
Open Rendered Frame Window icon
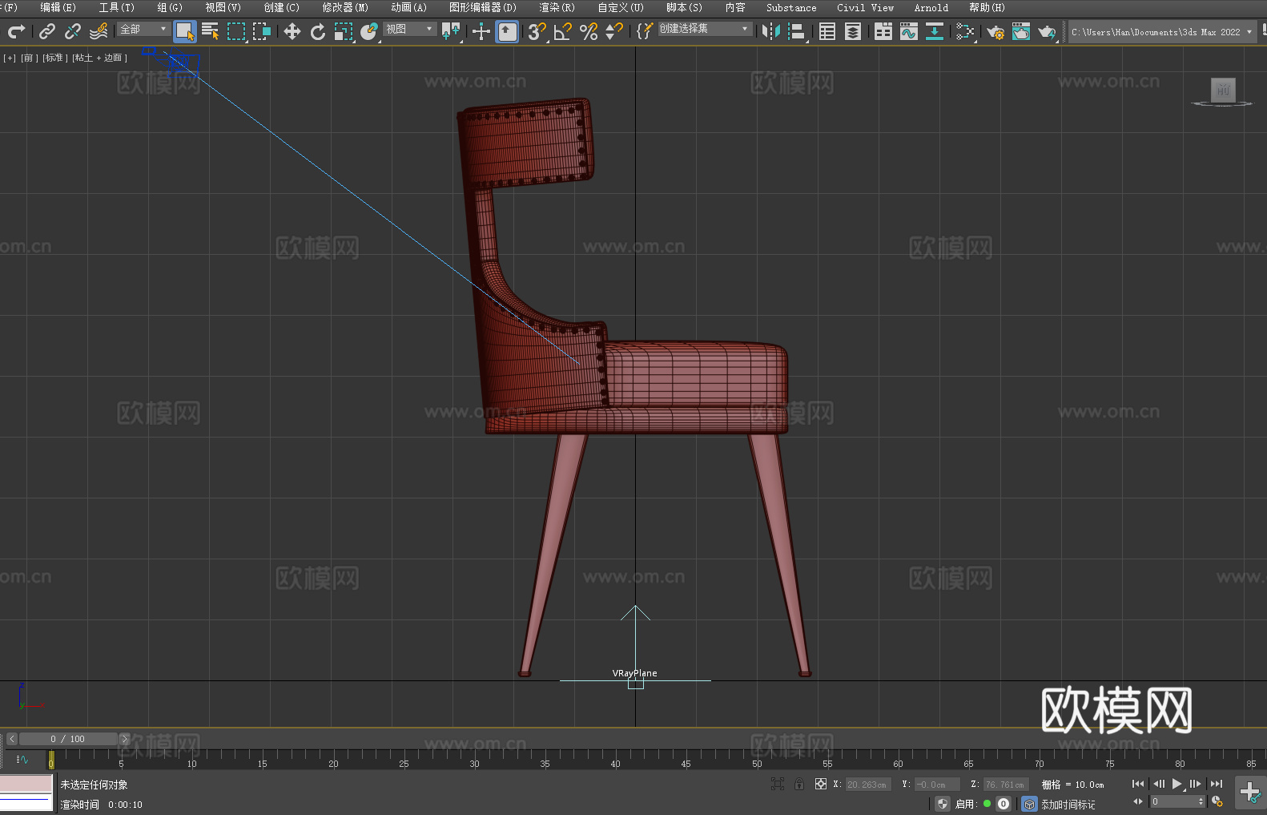click(1021, 31)
